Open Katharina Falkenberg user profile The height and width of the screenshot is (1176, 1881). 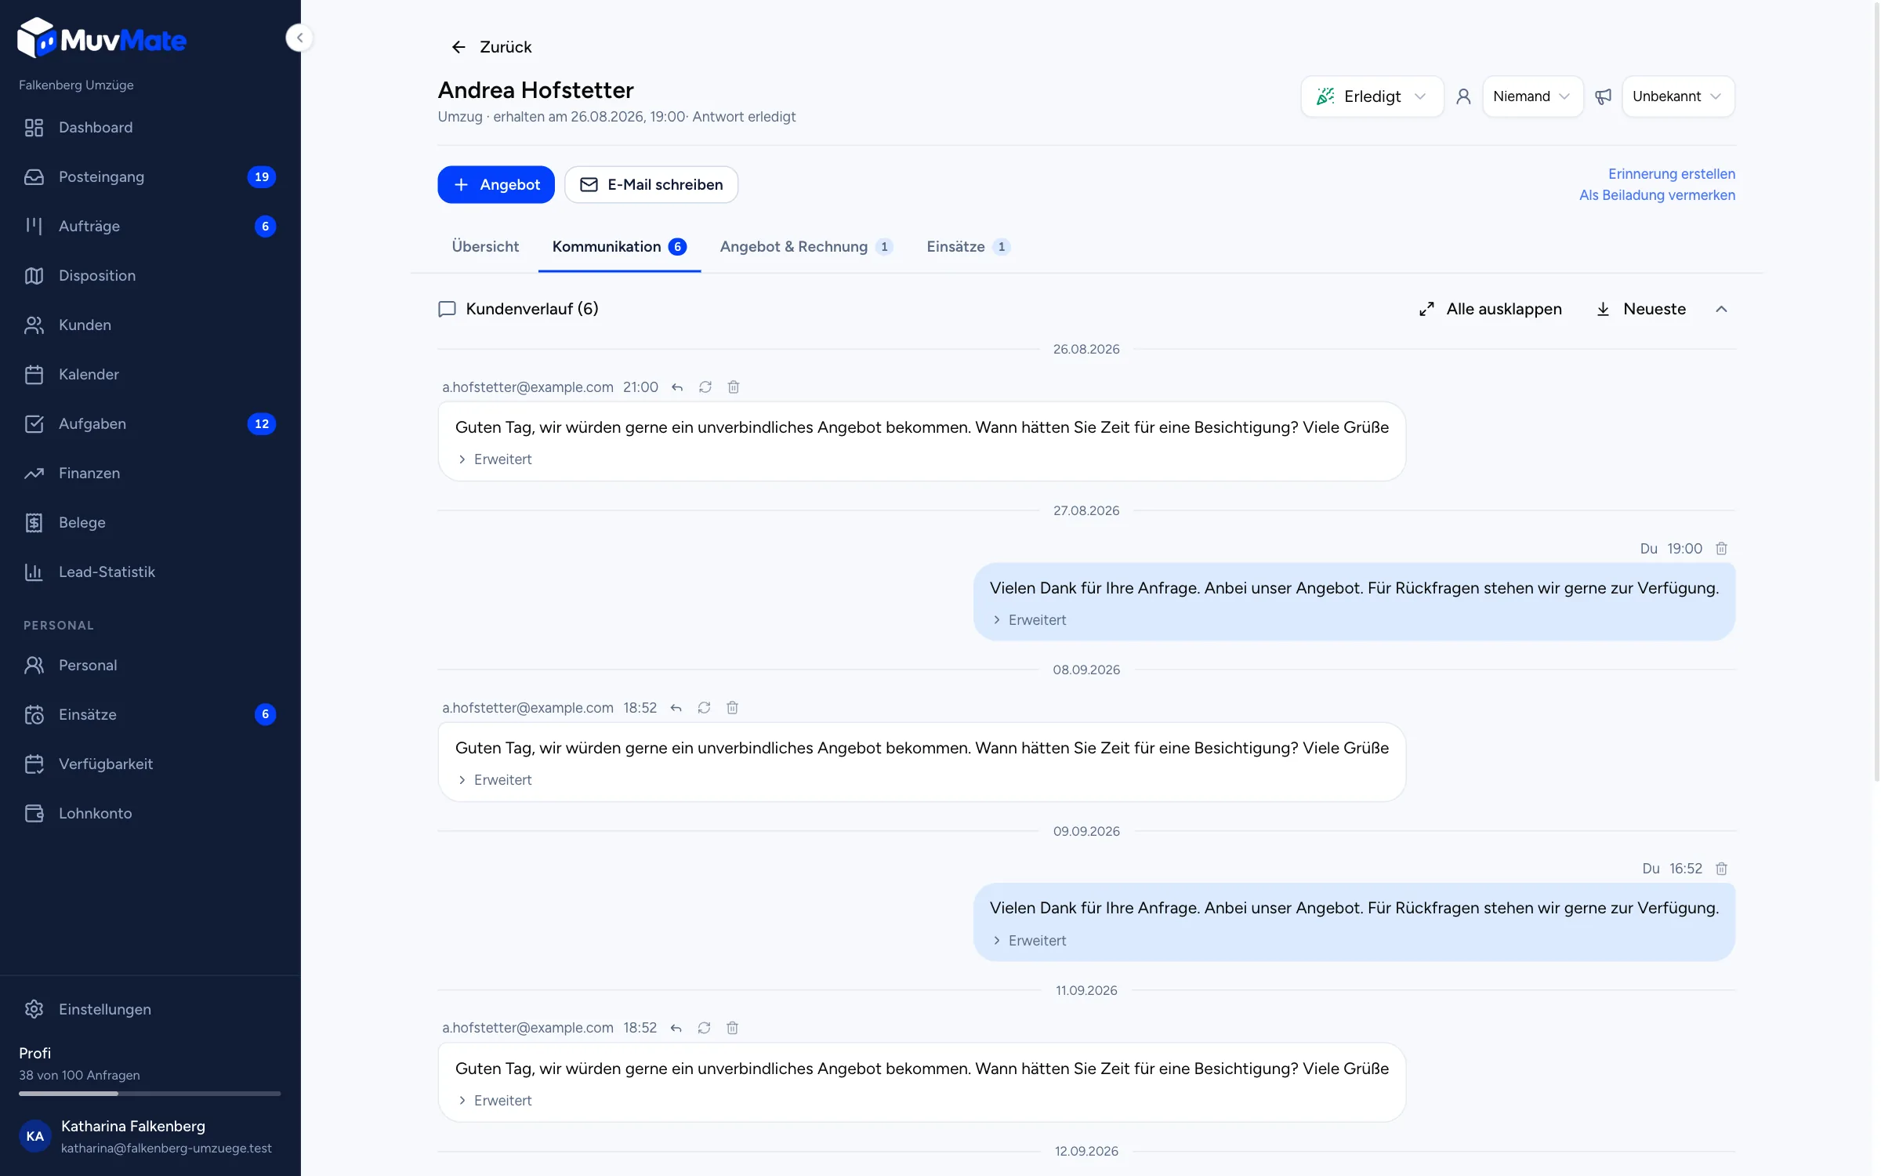click(150, 1136)
